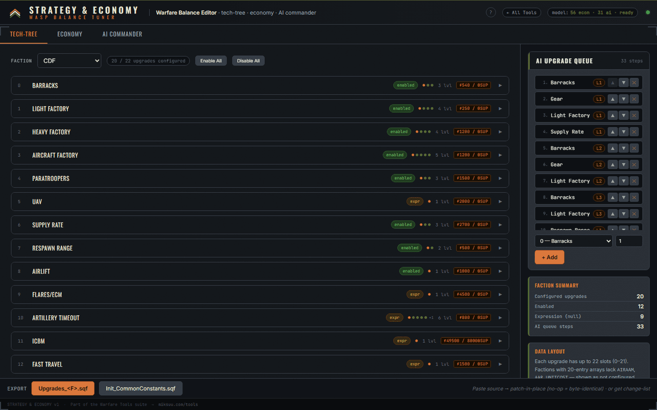This screenshot has height=410, width=657.
Task: Click the '20 / 22 upgrades configured' badge
Action: [x=148, y=60]
